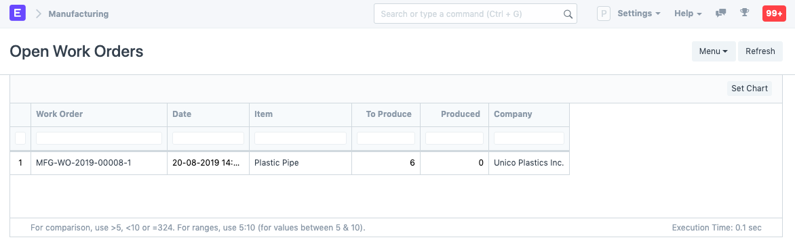Toggle the select-all rows checkbox
Screen dimensions: 795x244
pos(20,138)
